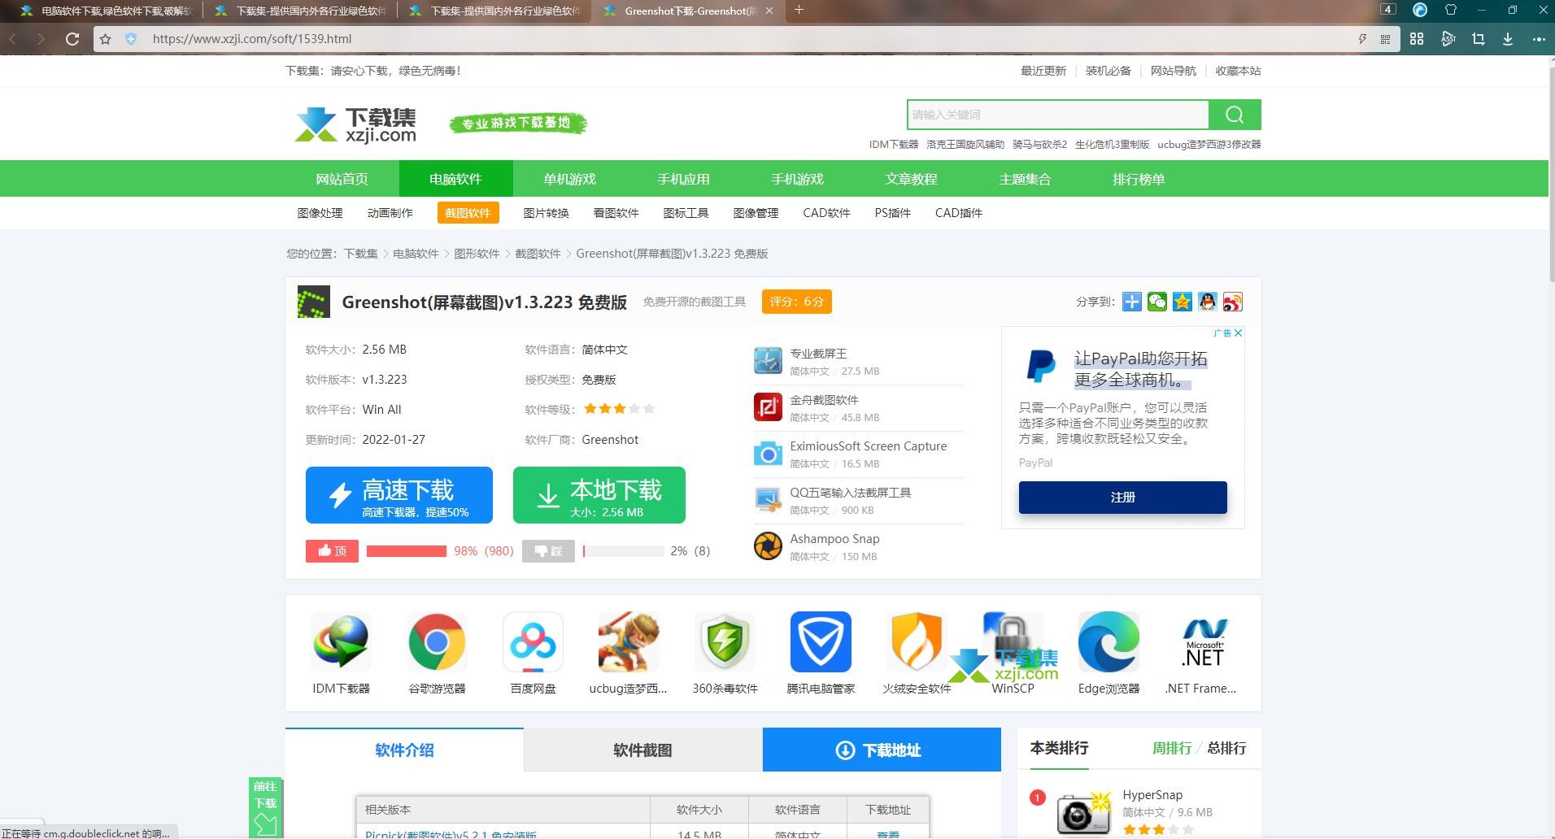The height and width of the screenshot is (839, 1555).
Task: Switch to the 软件介绍 tab
Action: (x=404, y=750)
